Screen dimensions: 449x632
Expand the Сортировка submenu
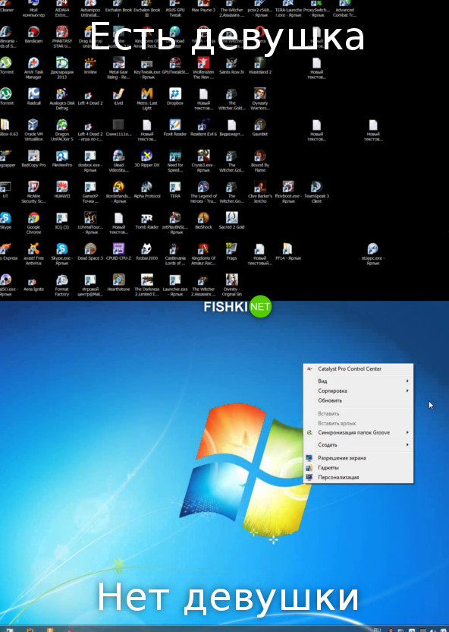pos(358,390)
